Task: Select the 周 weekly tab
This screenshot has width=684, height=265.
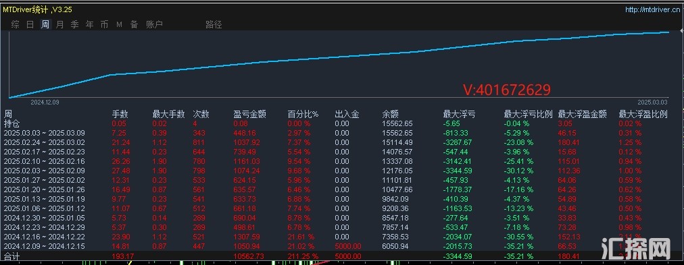Action: pyautogui.click(x=45, y=25)
